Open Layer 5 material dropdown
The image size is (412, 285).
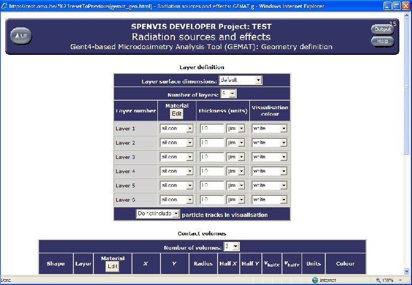tap(176, 185)
